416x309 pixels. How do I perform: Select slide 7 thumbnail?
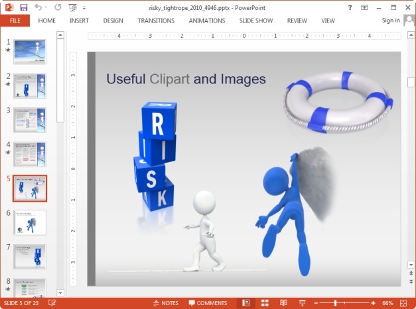pos(30,256)
